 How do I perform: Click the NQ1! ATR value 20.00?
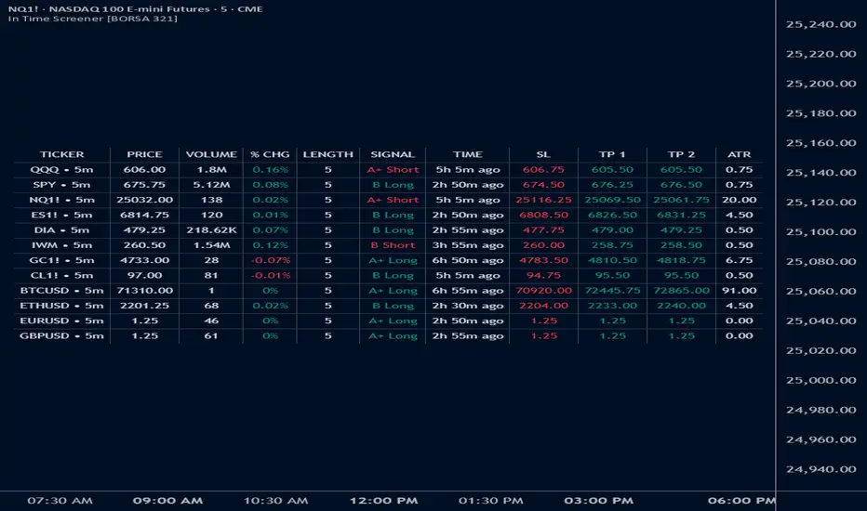[740, 200]
